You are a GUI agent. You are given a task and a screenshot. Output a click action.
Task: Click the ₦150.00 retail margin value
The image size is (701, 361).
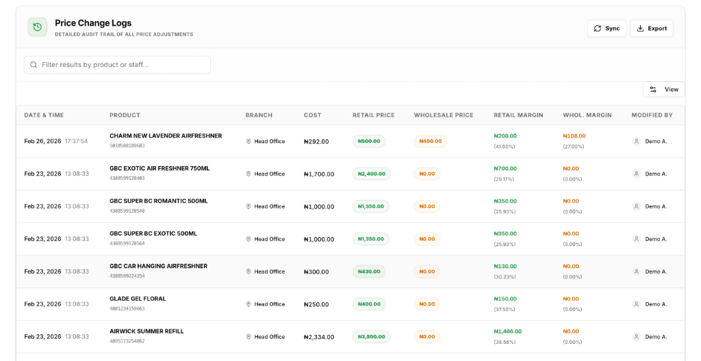coord(505,299)
